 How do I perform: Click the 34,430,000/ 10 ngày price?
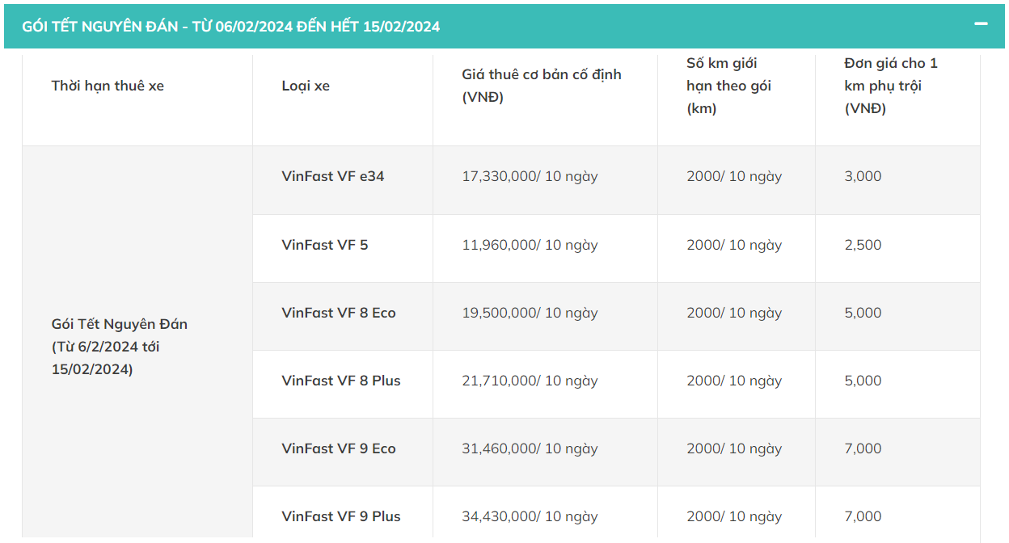coord(530,516)
